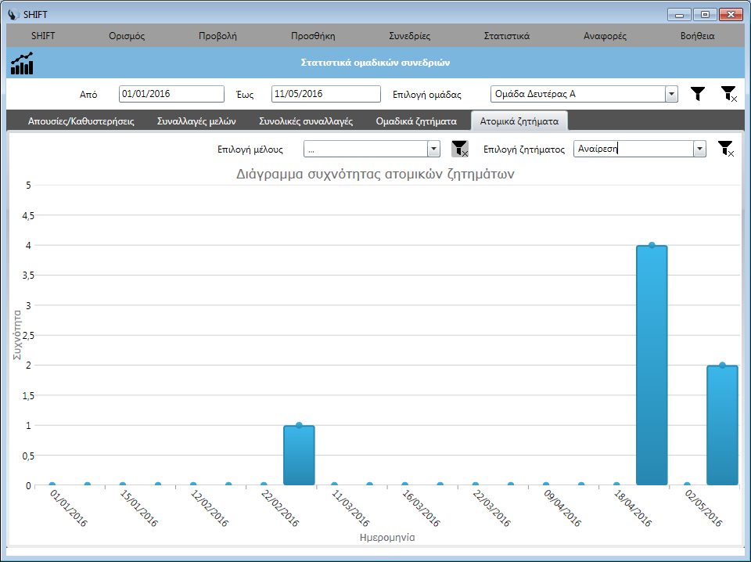Clear the Επιλογή μέλους member filter
Screen dimensions: 751x562
pos(460,149)
